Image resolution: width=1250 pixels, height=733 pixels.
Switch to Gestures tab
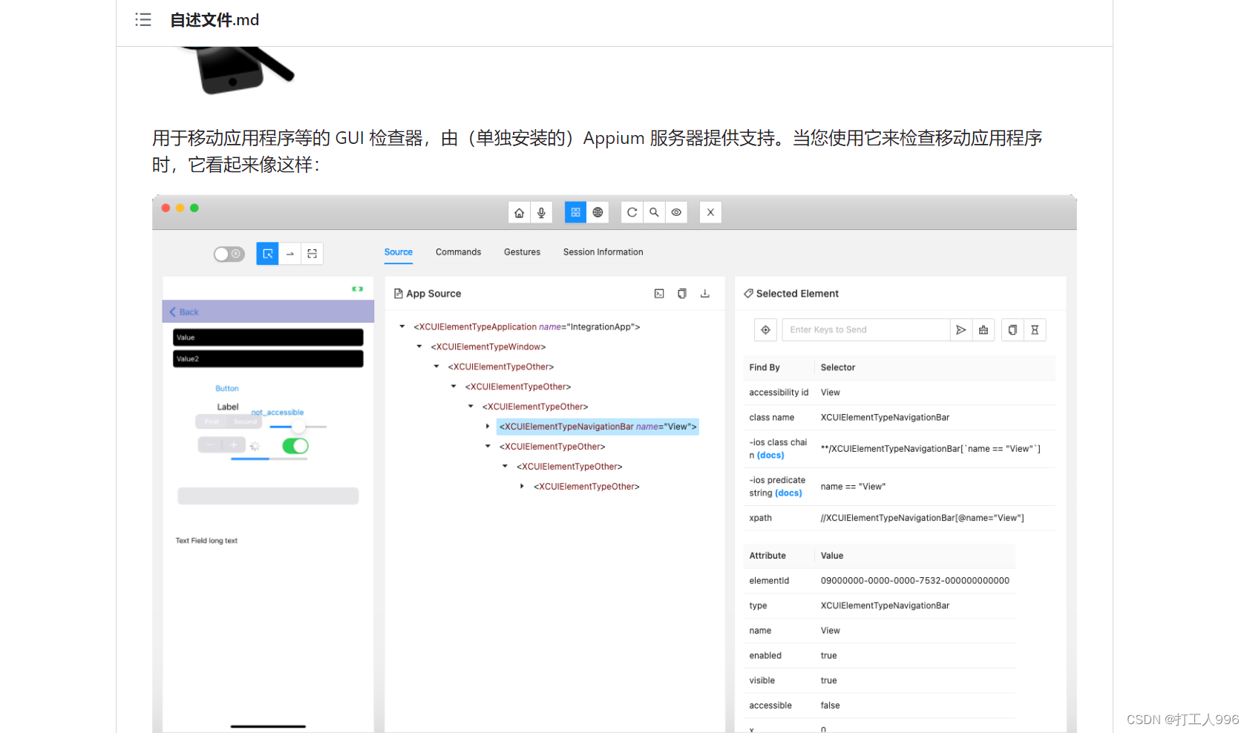point(522,252)
